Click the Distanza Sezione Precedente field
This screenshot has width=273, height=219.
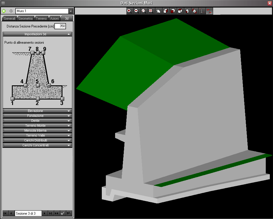pyautogui.click(x=60, y=26)
